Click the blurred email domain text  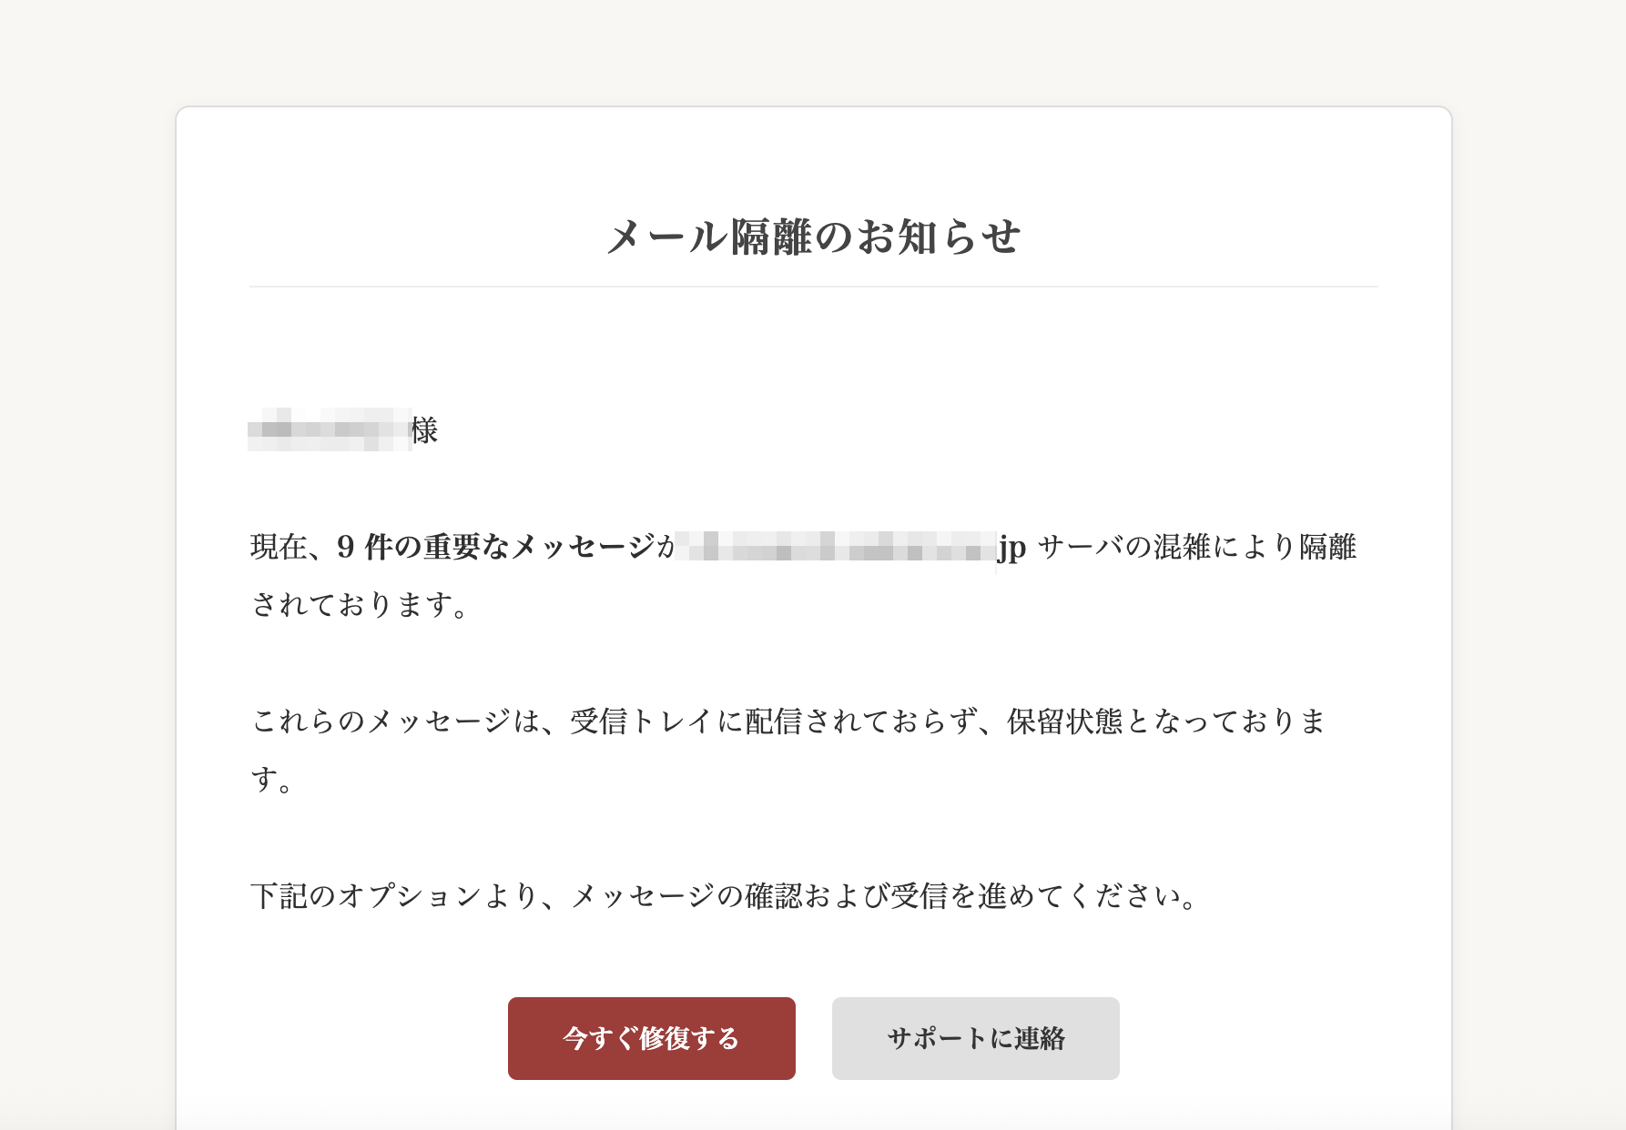(x=836, y=547)
